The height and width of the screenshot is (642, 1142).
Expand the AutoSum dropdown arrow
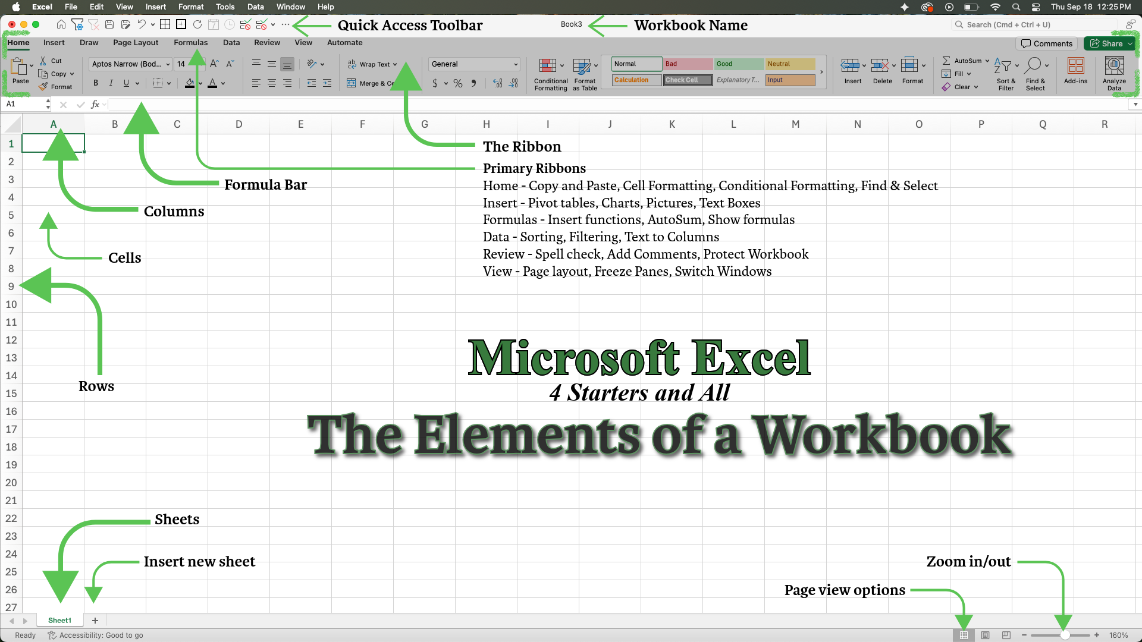(987, 61)
